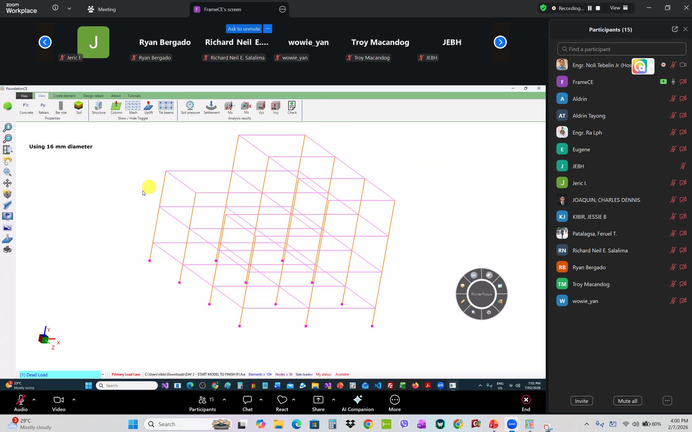Expand Participants options caret in Zoom toolbar

pos(224,400)
